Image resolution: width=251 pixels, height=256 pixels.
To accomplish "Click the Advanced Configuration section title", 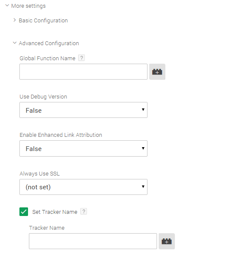I will point(49,43).
